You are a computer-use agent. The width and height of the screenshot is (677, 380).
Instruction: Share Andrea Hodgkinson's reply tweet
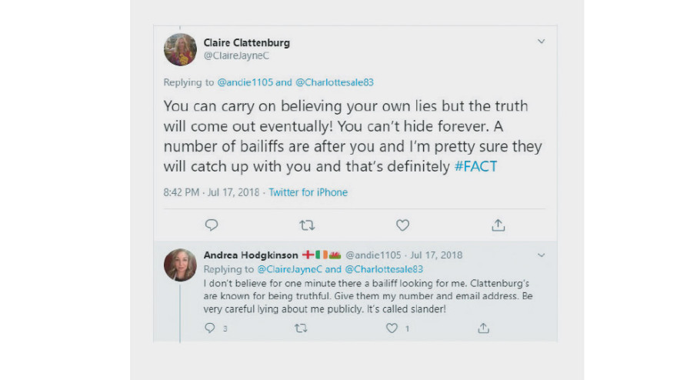(x=483, y=328)
